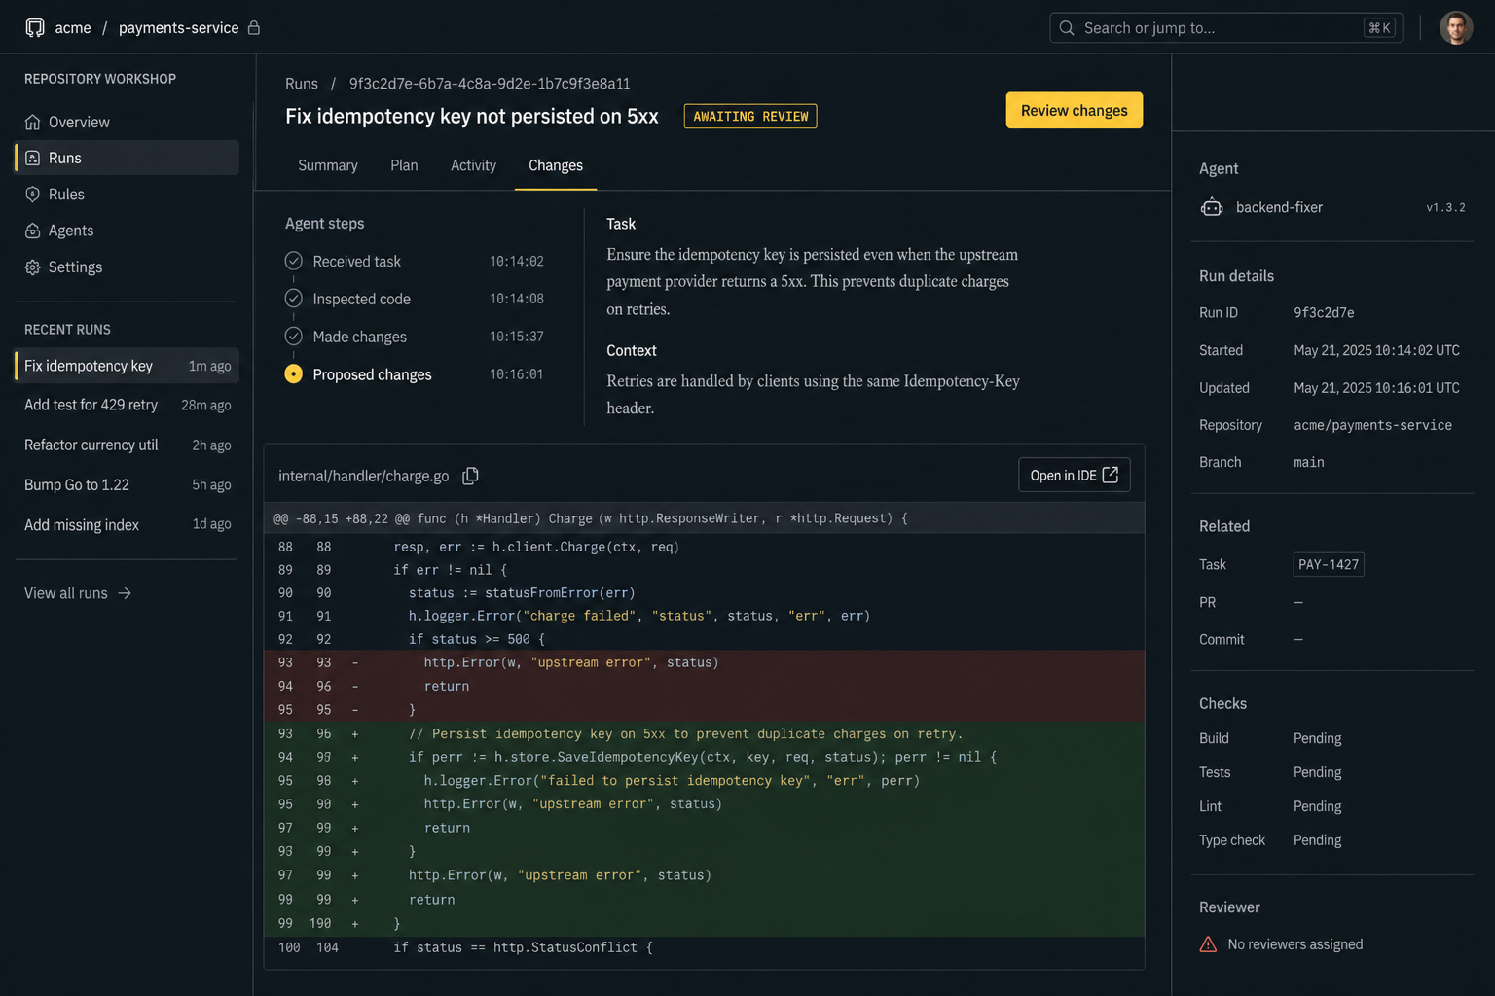Select the Proposed changes step
The width and height of the screenshot is (1495, 996).
[x=415, y=374]
